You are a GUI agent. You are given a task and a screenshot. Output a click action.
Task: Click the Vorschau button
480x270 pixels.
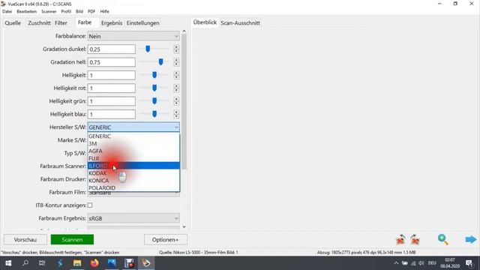25,240
